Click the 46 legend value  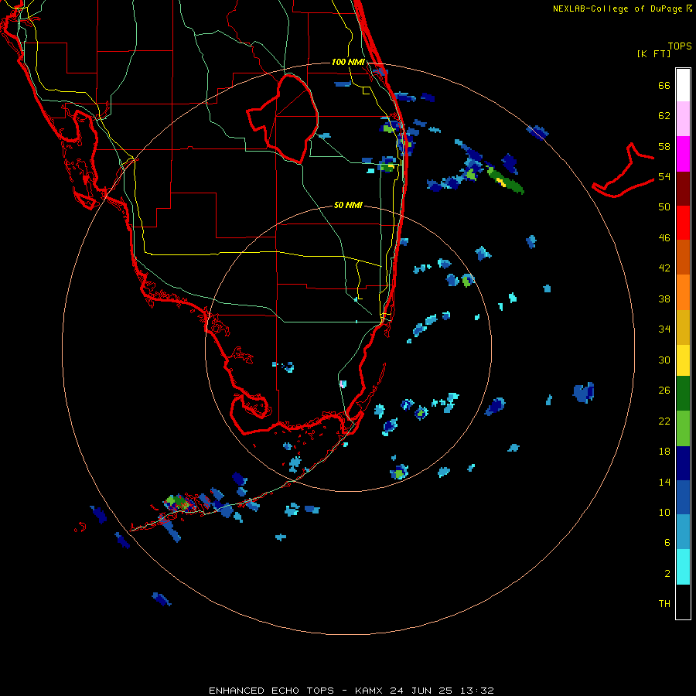[x=664, y=238]
